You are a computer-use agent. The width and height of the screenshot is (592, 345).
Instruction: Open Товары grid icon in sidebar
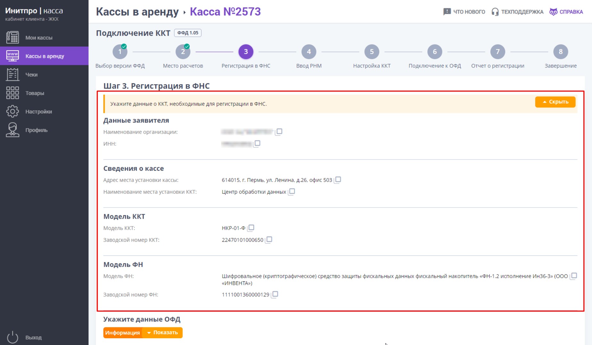click(12, 93)
